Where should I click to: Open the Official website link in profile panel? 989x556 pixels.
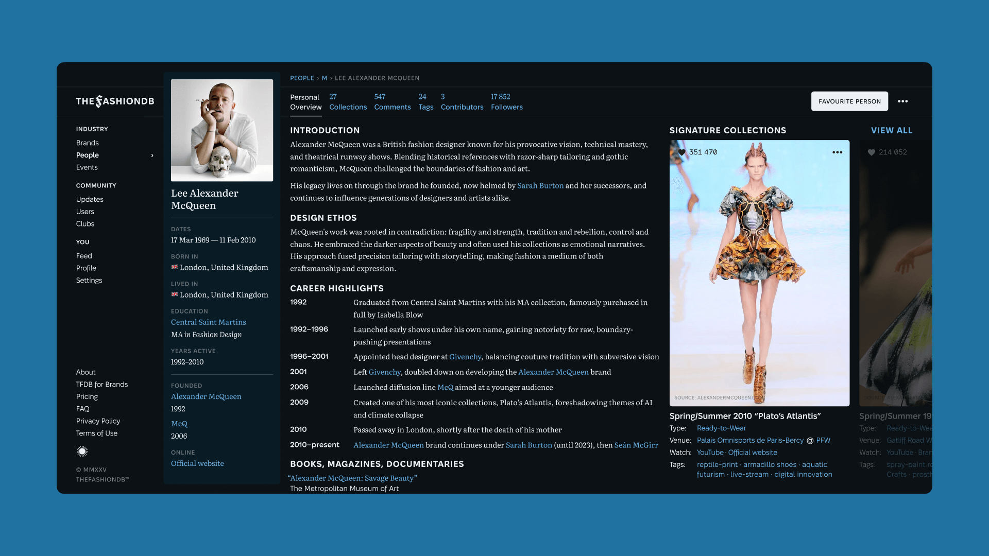click(197, 464)
